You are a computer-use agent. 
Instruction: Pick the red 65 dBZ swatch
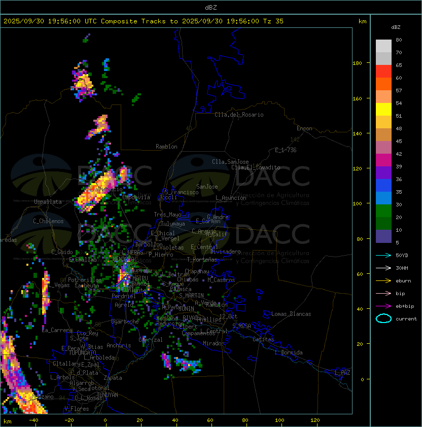383,72
